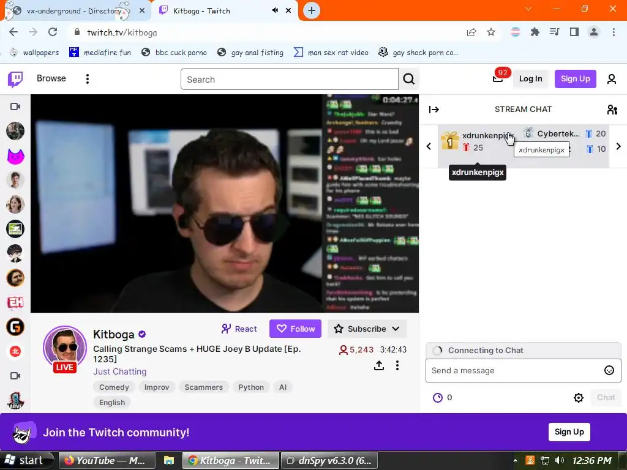Open the wallpapers bookmark
The height and width of the screenshot is (470, 627).
(35, 53)
